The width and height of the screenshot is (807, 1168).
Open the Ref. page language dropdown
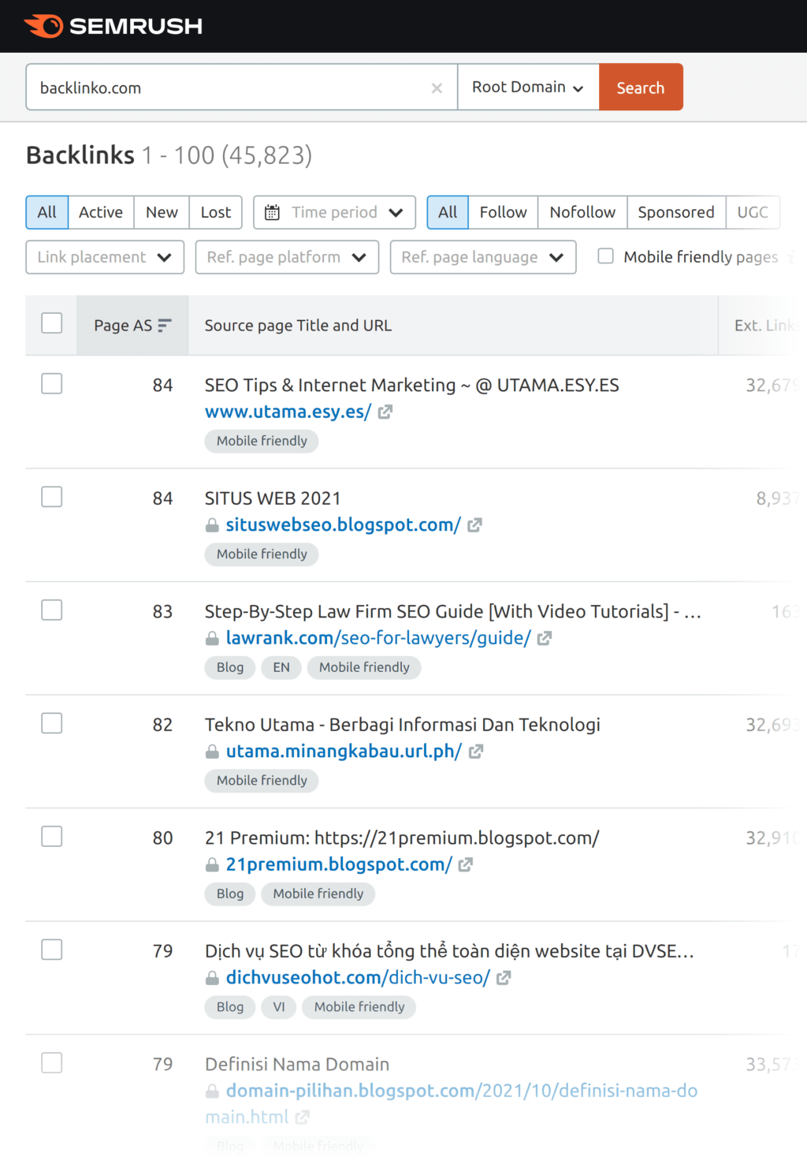tap(482, 256)
